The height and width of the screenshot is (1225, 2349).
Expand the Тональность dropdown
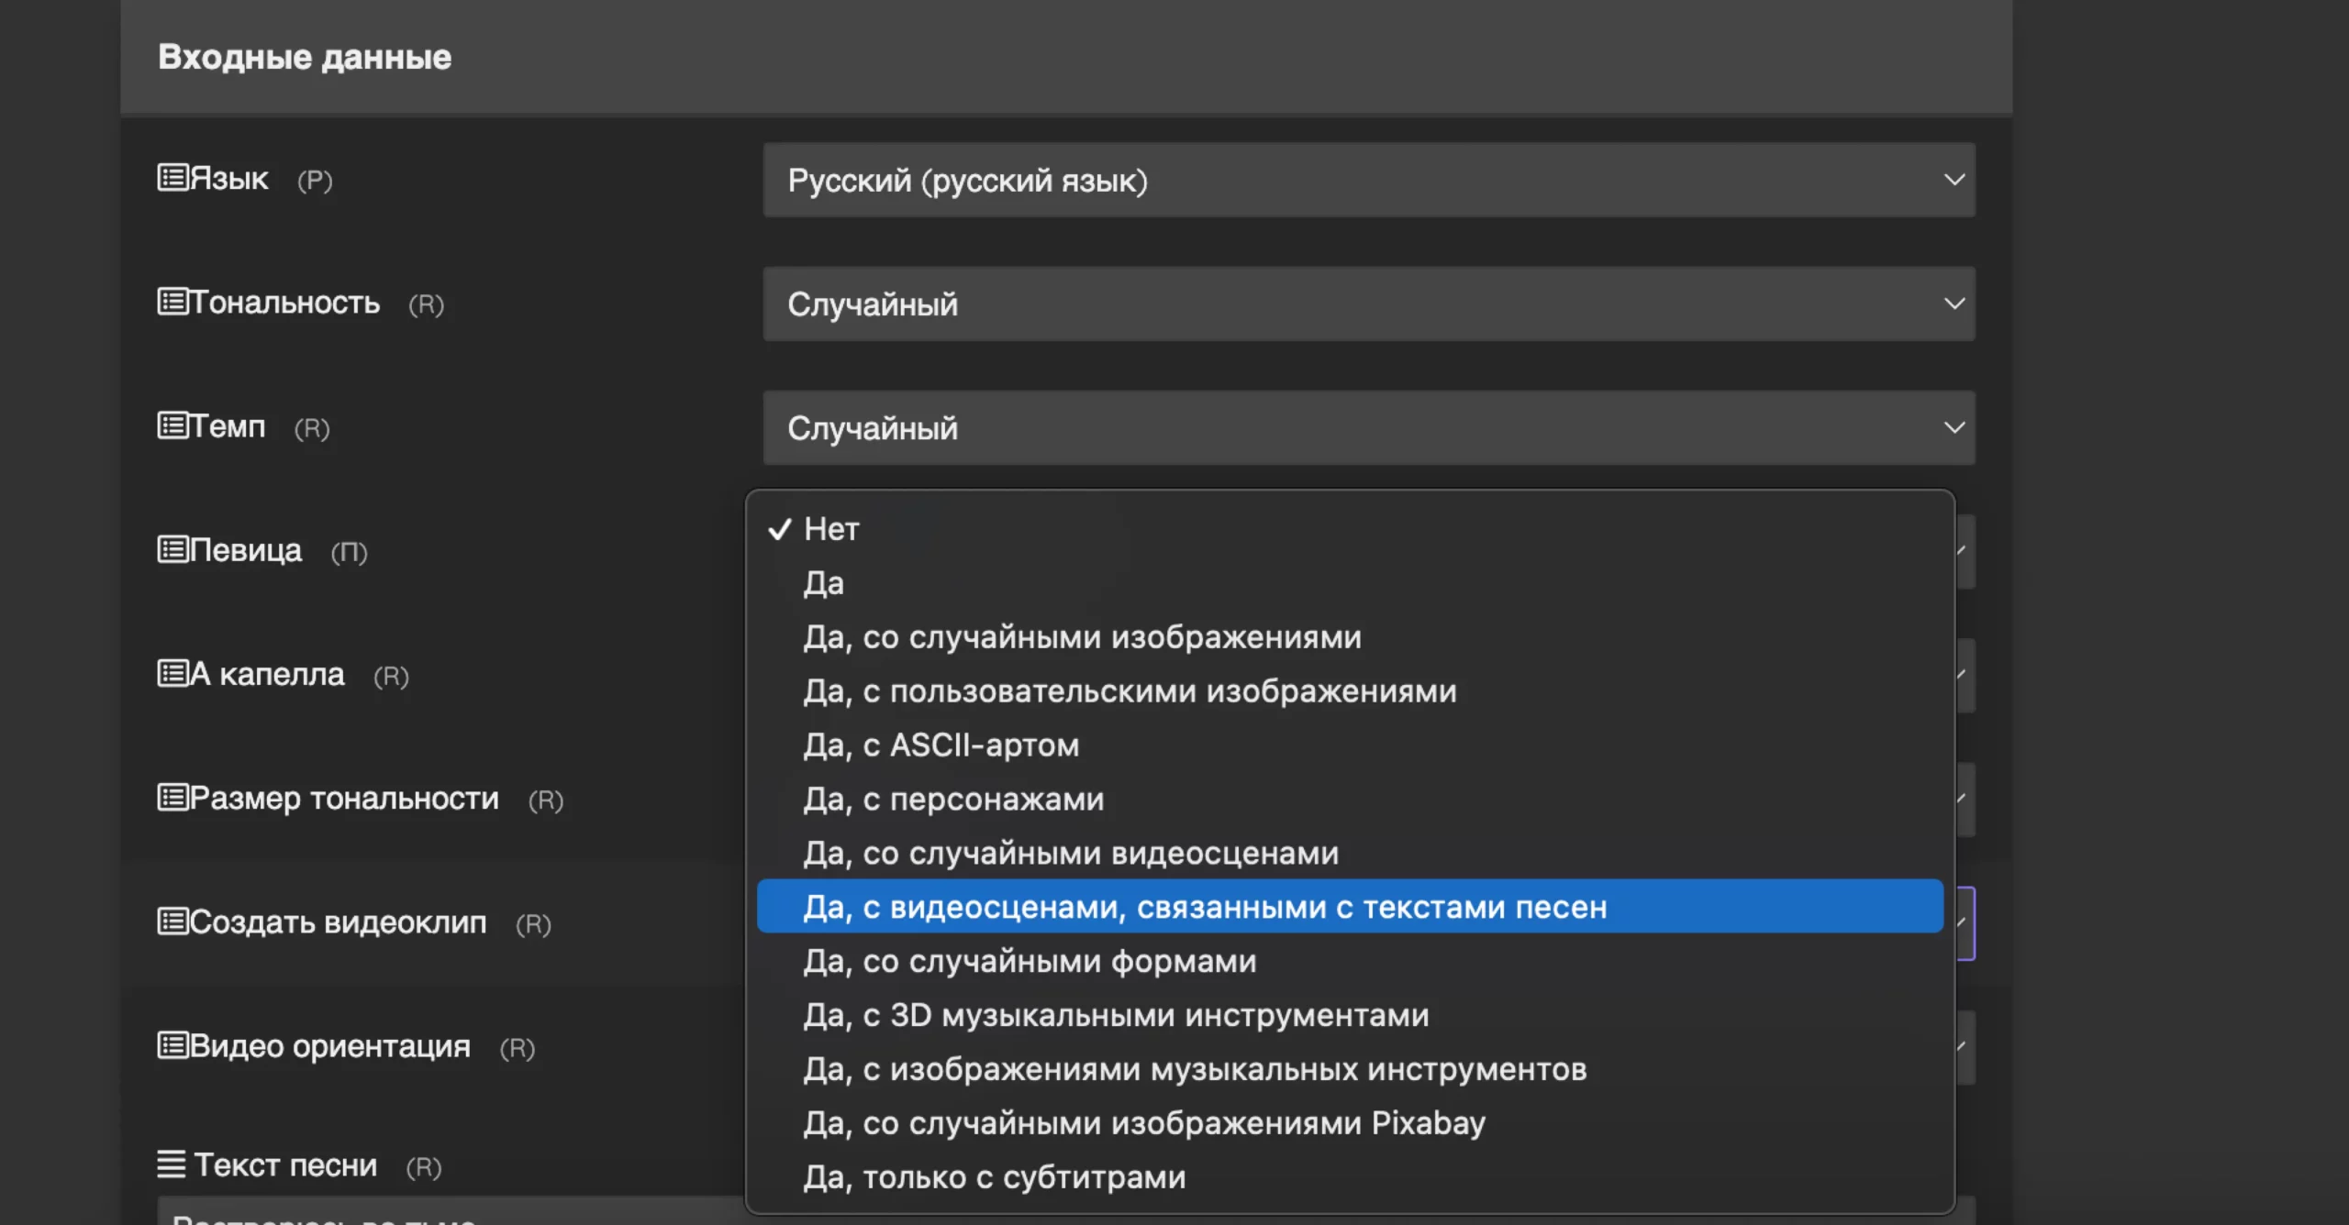click(x=1368, y=303)
